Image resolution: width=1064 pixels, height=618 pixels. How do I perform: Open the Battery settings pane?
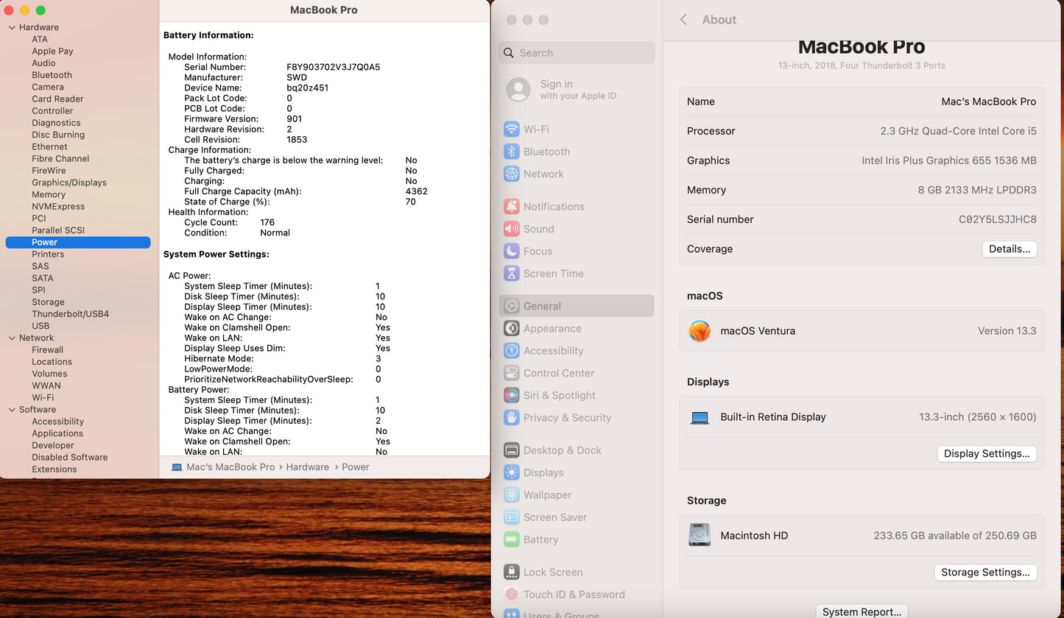pyautogui.click(x=540, y=539)
